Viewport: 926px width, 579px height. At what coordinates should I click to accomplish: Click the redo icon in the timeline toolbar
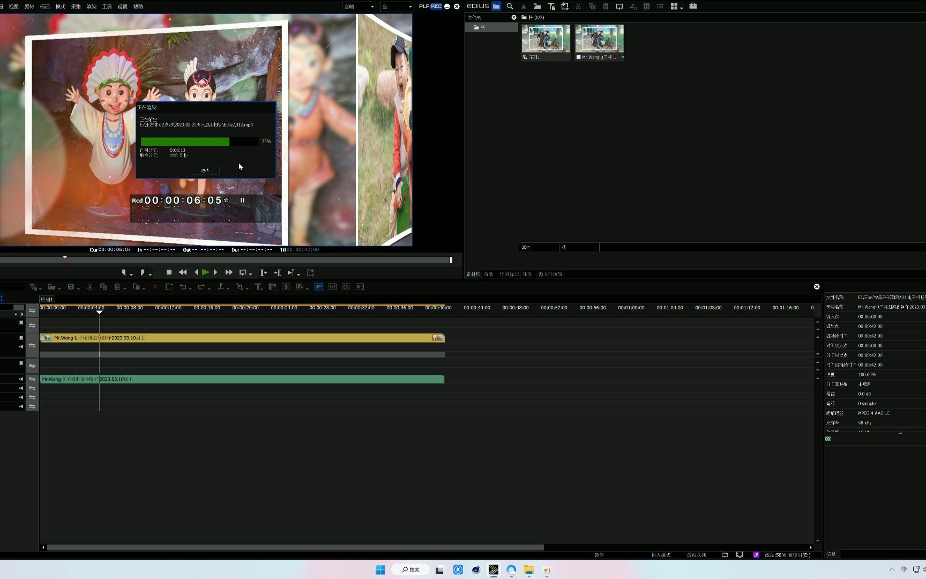pos(201,287)
